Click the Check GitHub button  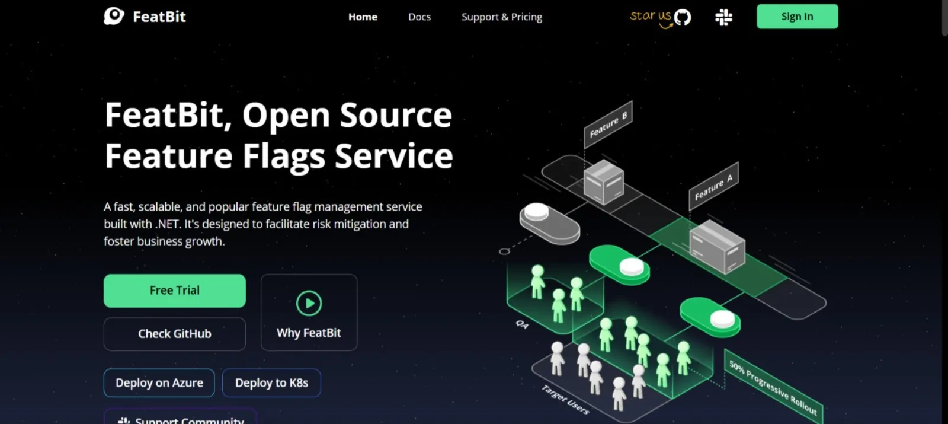point(175,334)
